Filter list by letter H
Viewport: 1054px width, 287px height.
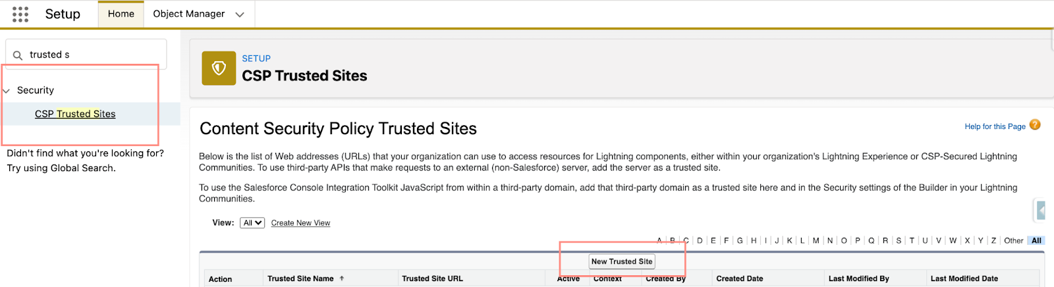pyautogui.click(x=754, y=241)
